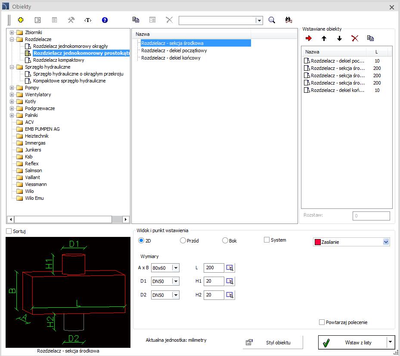Click the L length input field
The width and height of the screenshot is (400, 356).
click(x=214, y=268)
